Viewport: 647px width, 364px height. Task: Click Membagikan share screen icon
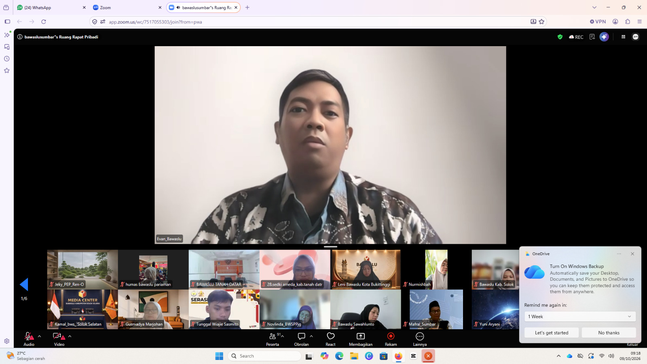tap(361, 336)
